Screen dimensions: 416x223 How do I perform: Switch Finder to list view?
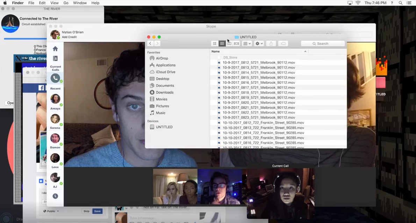click(x=222, y=43)
